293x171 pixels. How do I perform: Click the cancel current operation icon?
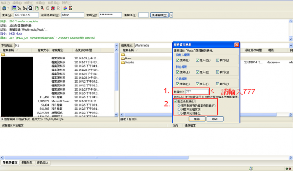pos(48,8)
